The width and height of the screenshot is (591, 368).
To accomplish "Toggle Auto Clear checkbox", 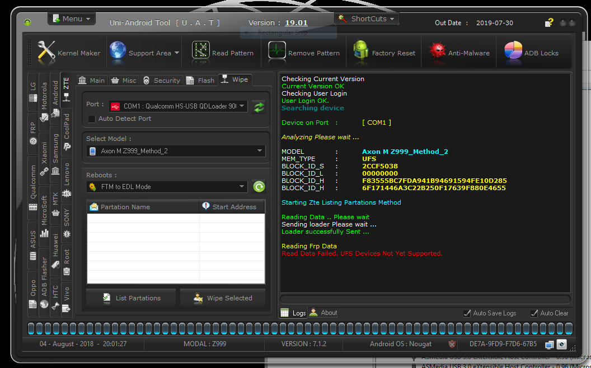I will 534,313.
